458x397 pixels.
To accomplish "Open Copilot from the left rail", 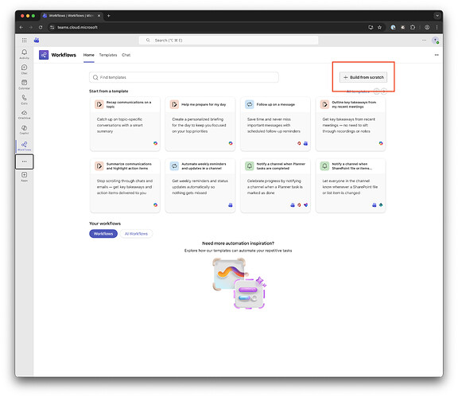I will [24, 130].
